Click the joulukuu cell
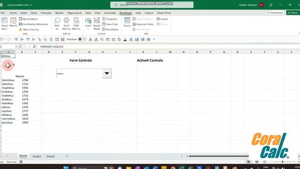The image size is (300, 169). [x=8, y=123]
